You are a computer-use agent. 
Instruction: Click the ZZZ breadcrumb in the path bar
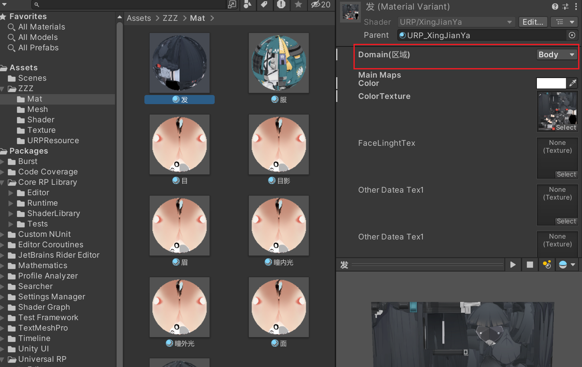coord(171,18)
